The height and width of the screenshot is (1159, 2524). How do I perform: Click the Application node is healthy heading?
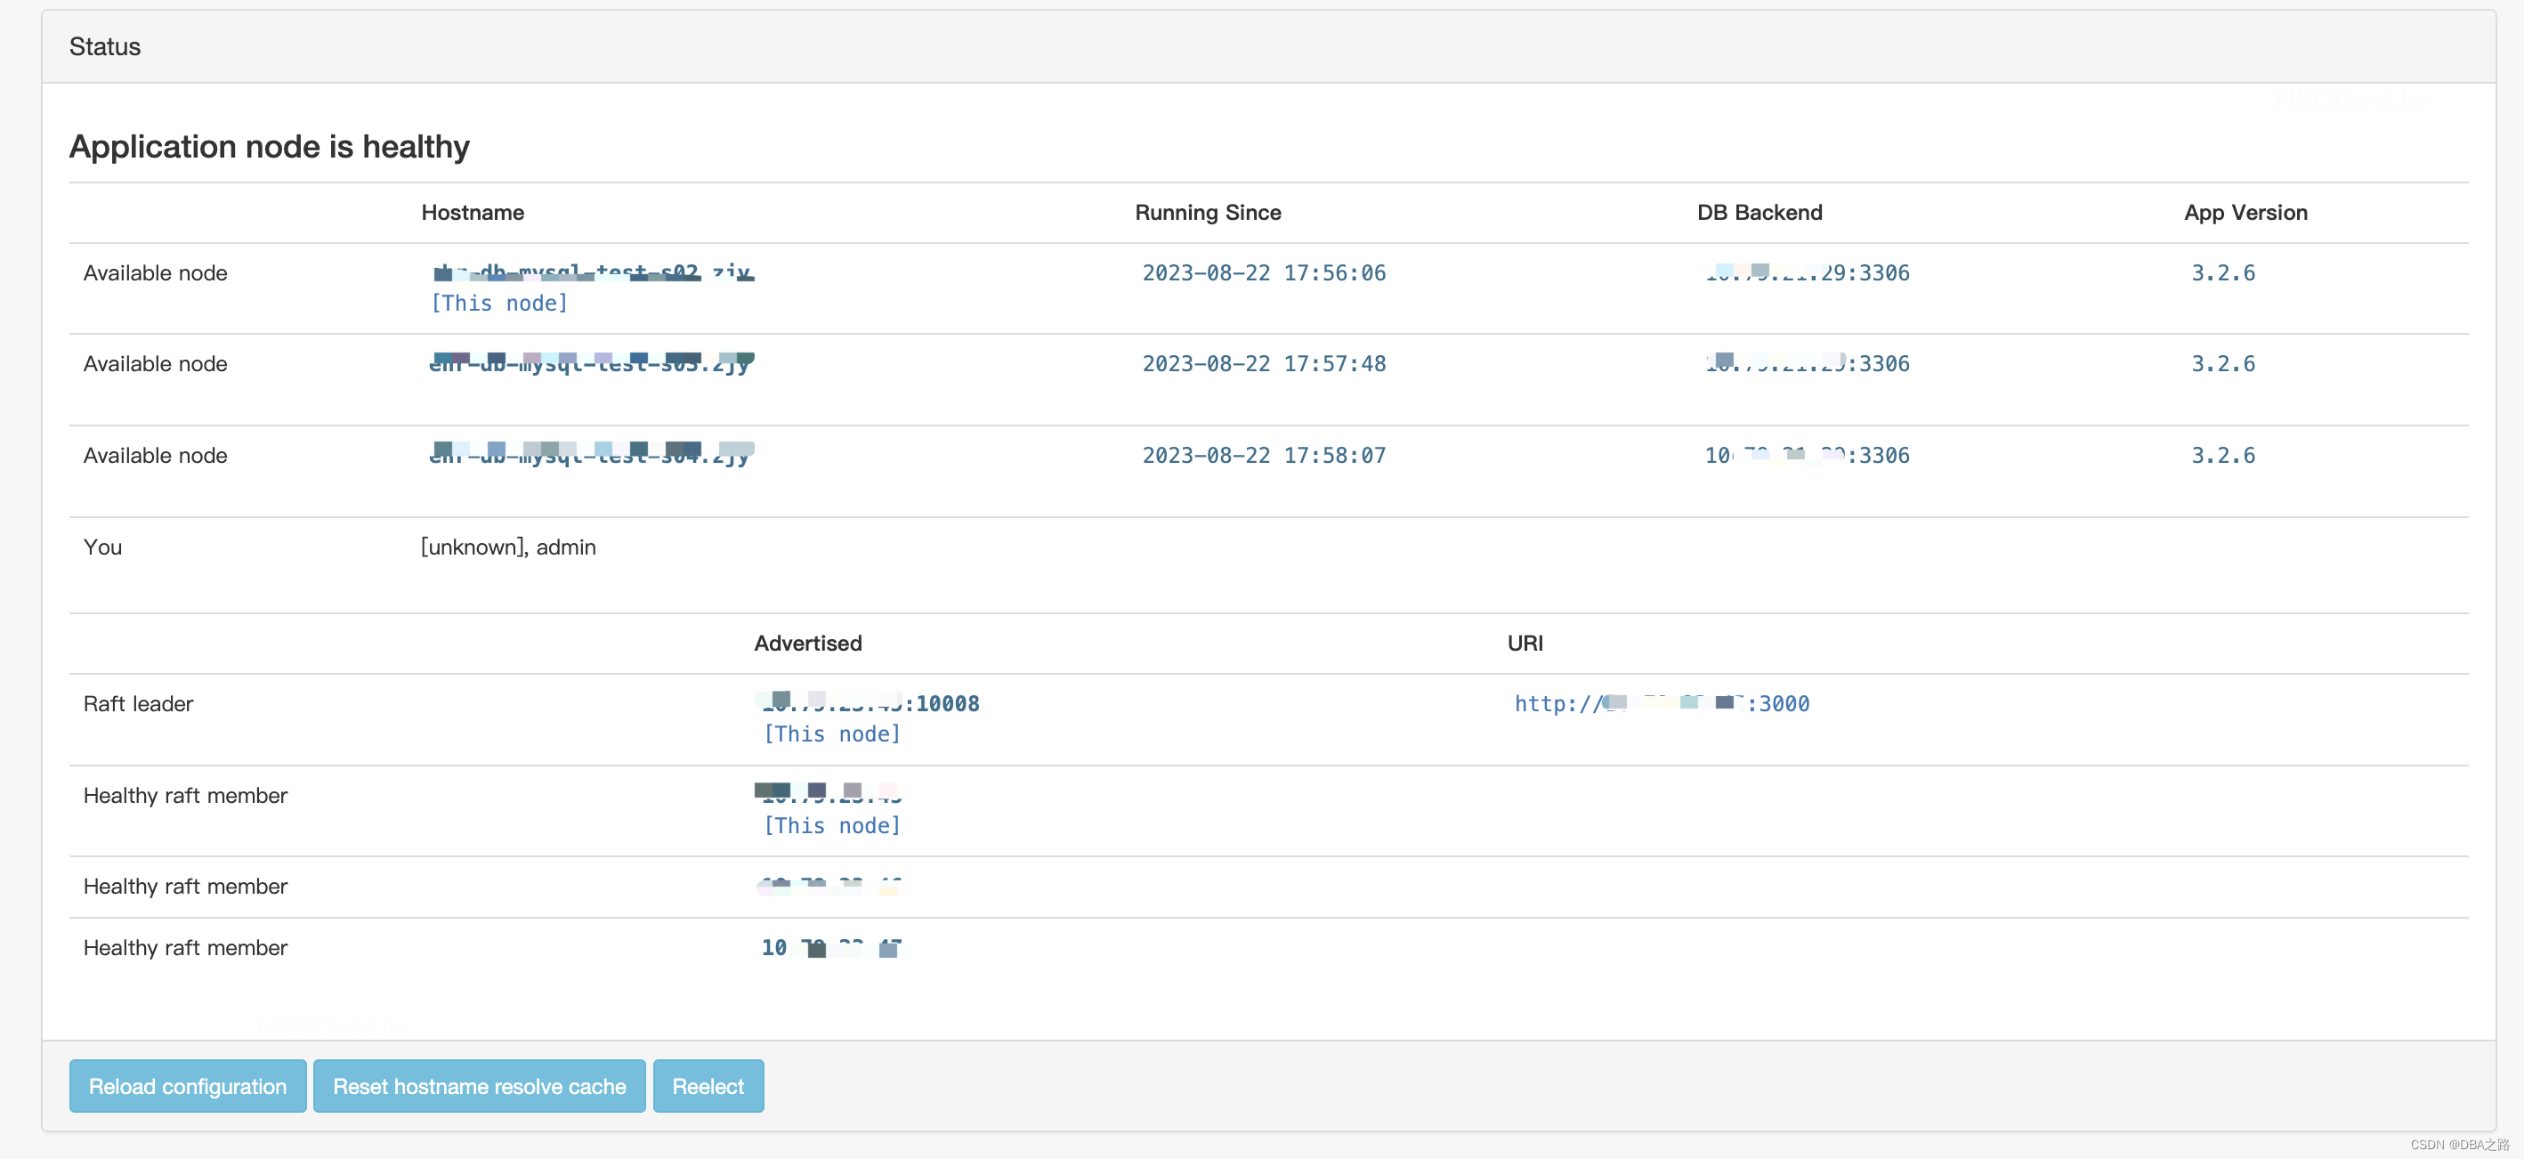tap(270, 146)
